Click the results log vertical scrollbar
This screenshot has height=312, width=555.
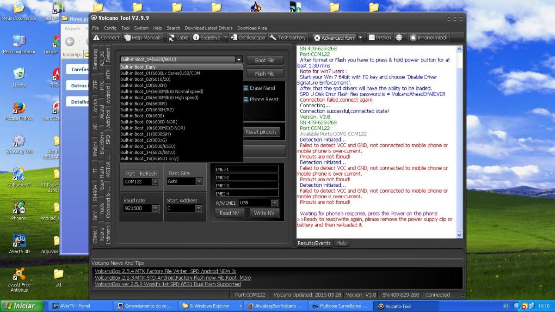(459, 142)
